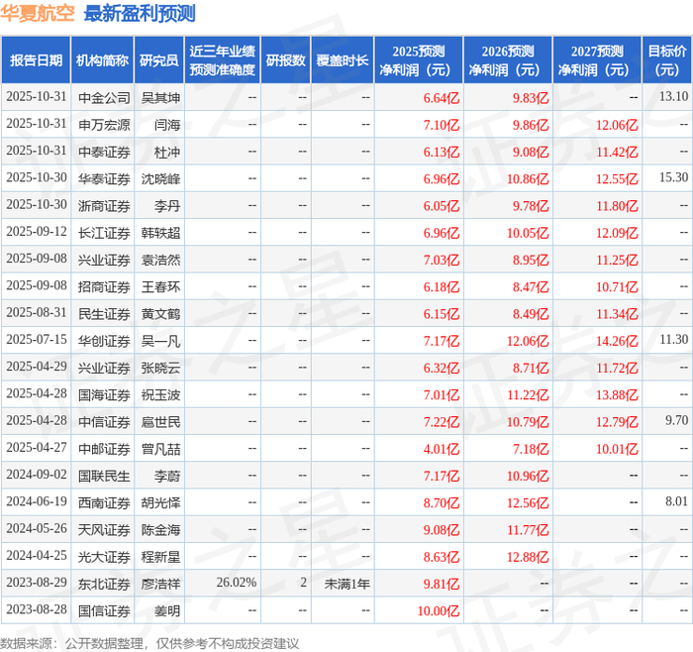Viewport: 693px width, 652px height.
Task: Click the 目标价 column header
Action: tap(667, 60)
